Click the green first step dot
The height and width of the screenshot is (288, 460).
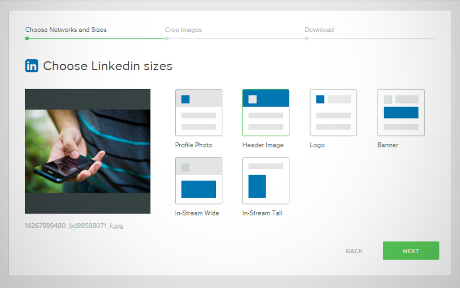[x=27, y=39]
